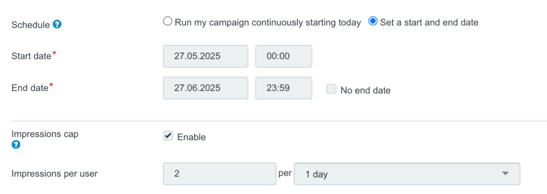Click the 'End date' field label
Viewport: 547px width, 194px height.
pyautogui.click(x=30, y=88)
